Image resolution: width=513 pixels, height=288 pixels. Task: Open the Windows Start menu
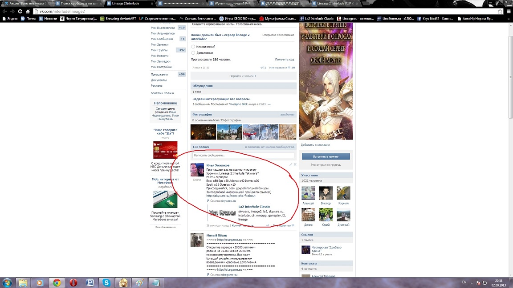(7, 283)
